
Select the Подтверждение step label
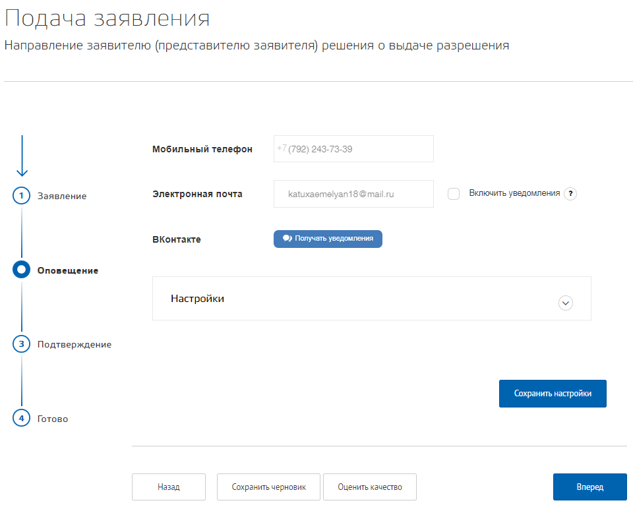tap(75, 344)
